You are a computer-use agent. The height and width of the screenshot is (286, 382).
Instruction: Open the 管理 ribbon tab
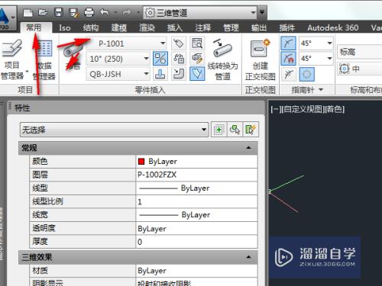click(231, 27)
